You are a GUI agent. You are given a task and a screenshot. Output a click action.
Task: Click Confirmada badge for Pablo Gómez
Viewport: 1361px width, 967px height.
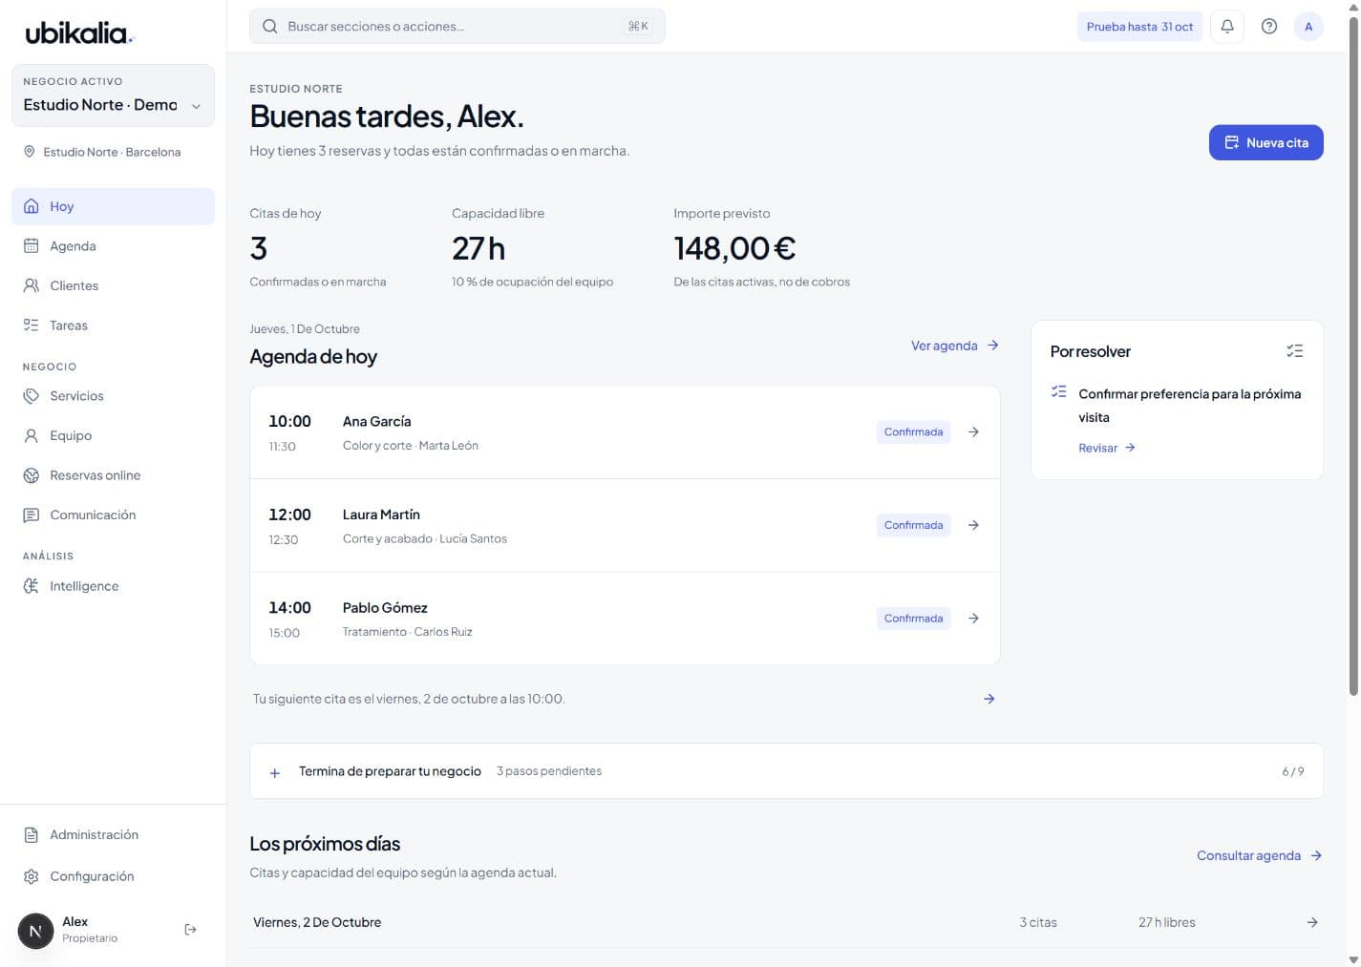click(913, 619)
